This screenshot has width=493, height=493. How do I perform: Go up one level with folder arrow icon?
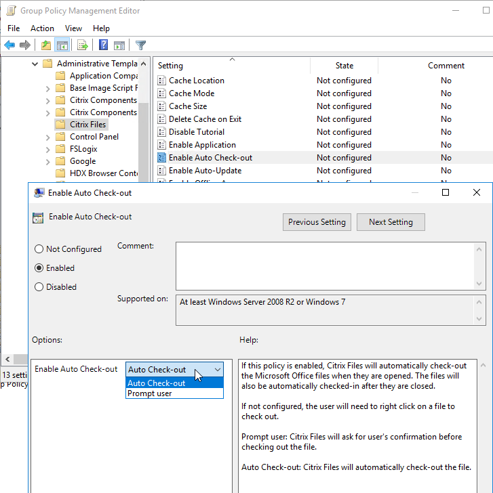pos(46,45)
